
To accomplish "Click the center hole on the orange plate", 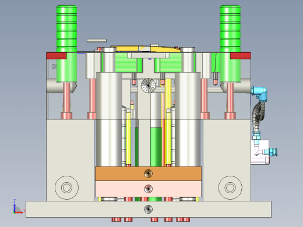I will coord(148,173).
